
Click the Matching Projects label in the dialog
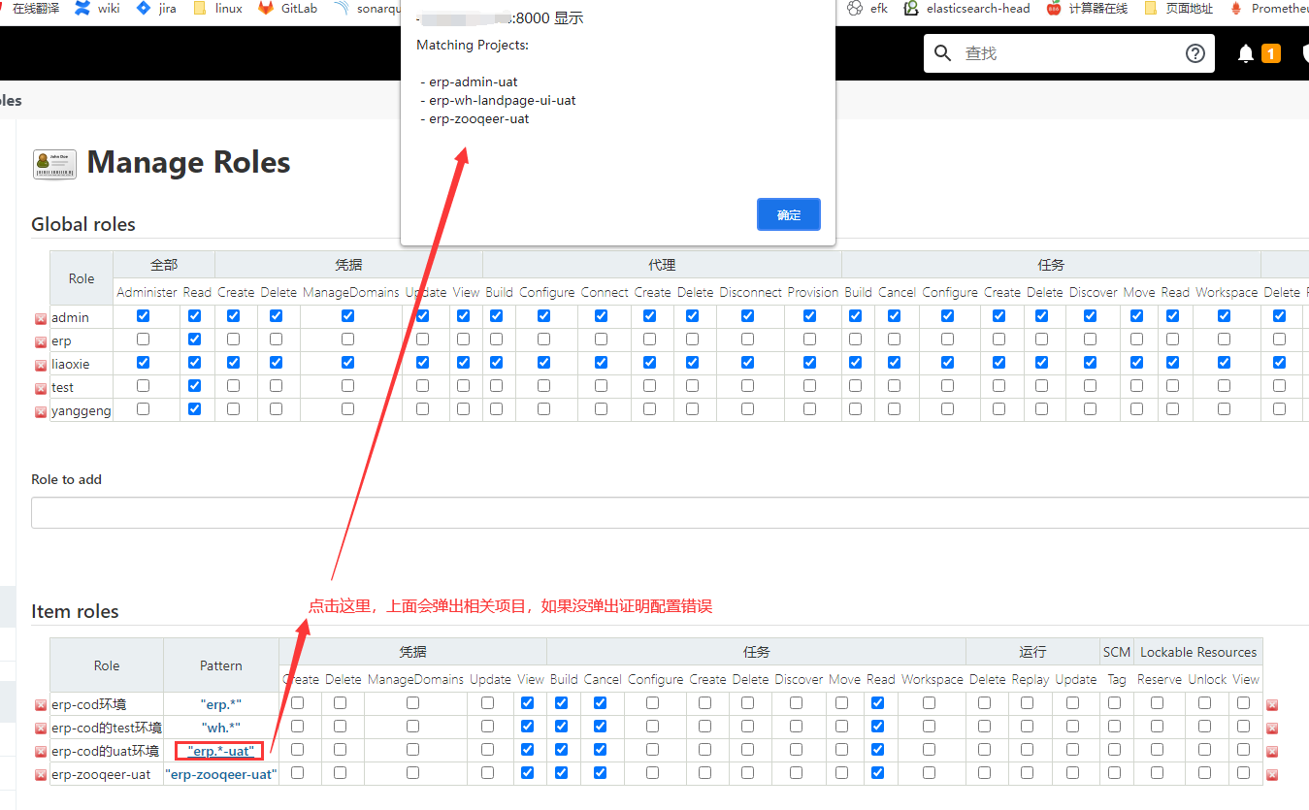point(473,46)
